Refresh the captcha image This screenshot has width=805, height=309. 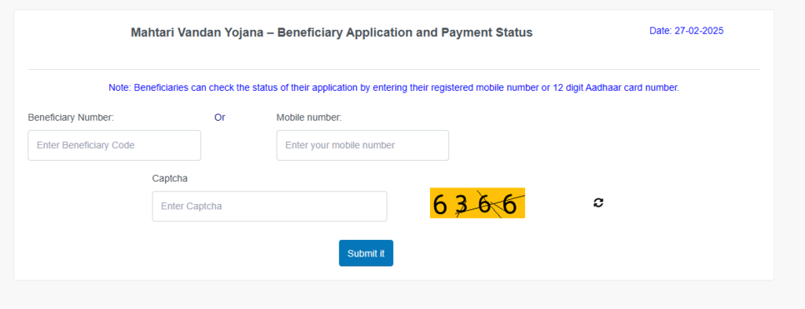[x=598, y=203]
